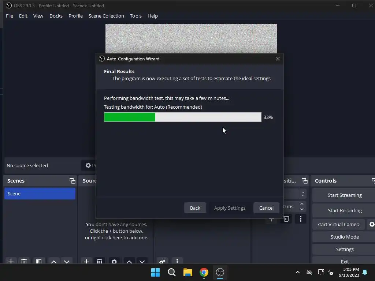Open scene filters icon in Scenes panel

click(39, 261)
